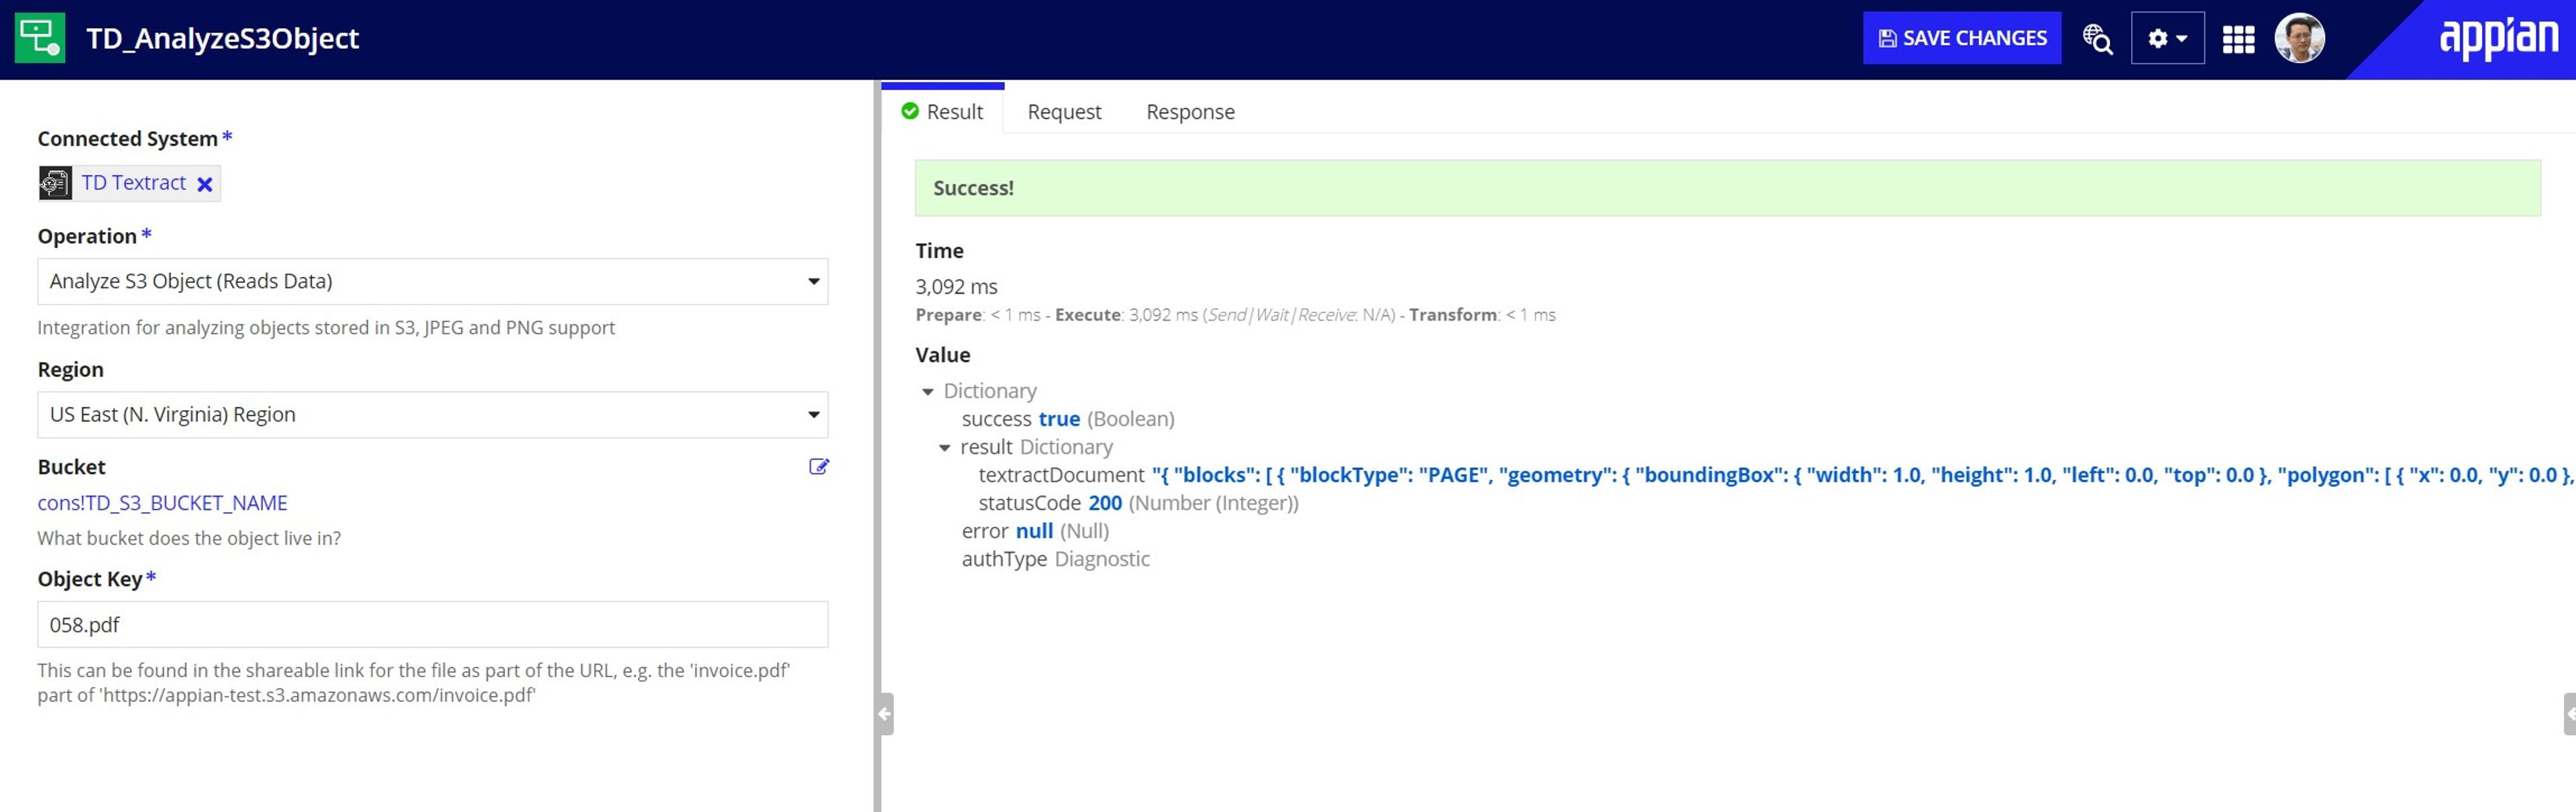Open the user profile avatar menu
The width and height of the screenshot is (2576, 812).
pos(2299,38)
